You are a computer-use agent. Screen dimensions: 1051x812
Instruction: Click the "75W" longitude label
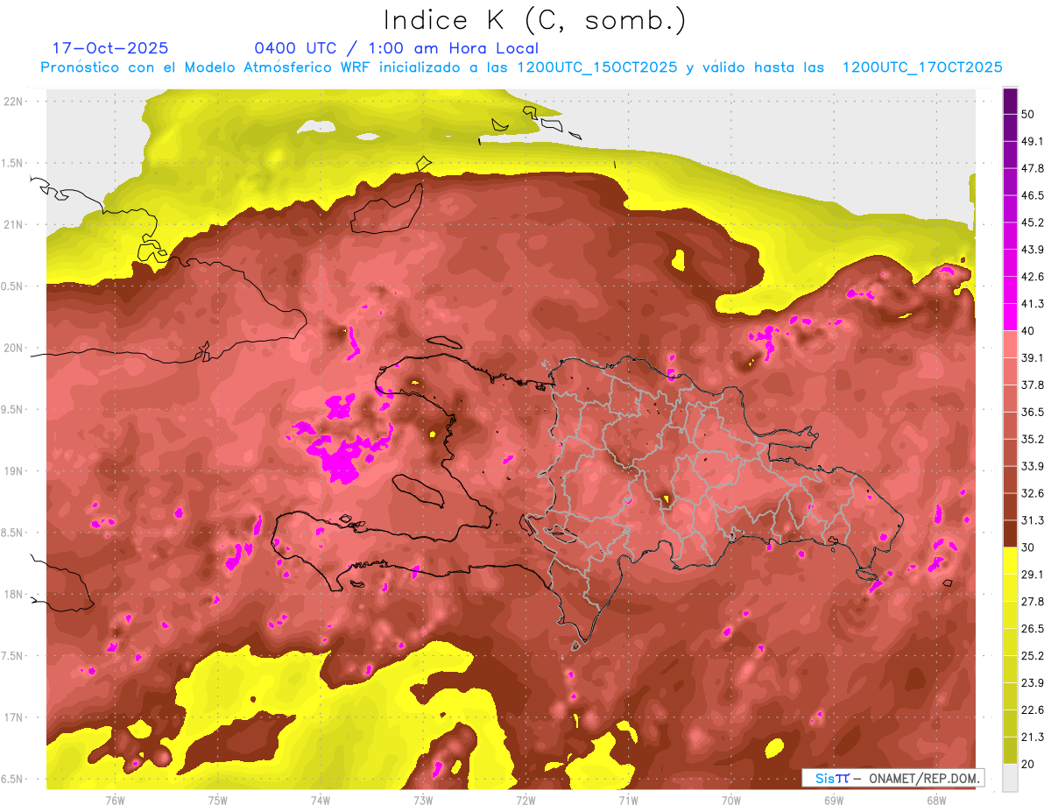point(218,801)
